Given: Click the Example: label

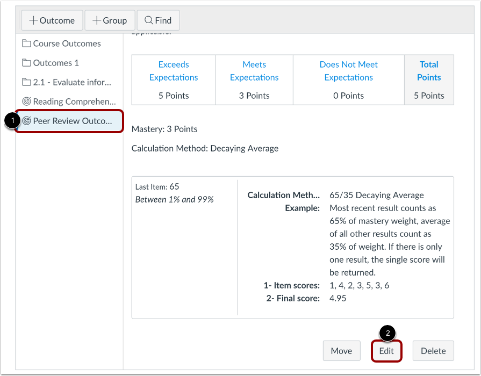Looking at the screenshot, I should 303,208.
